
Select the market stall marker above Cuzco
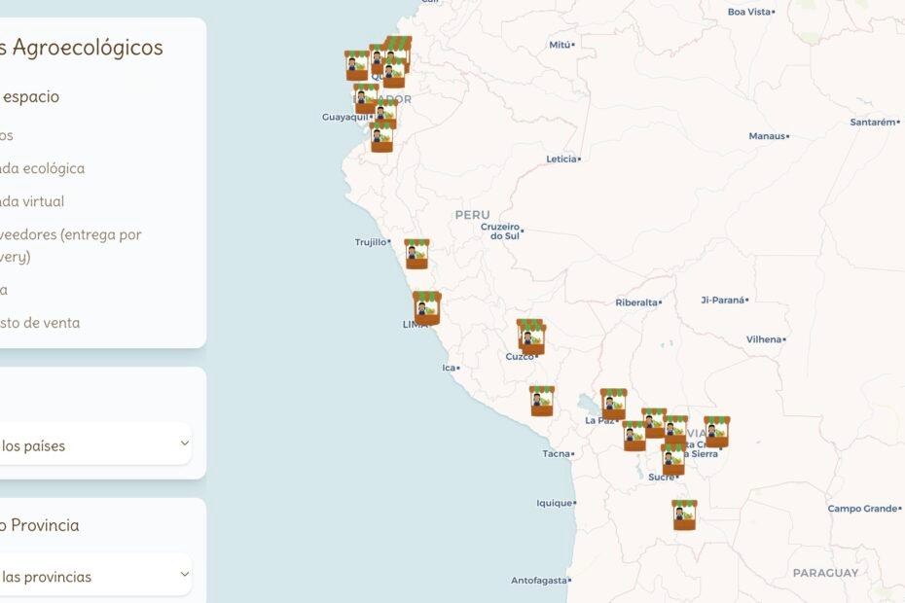(530, 336)
